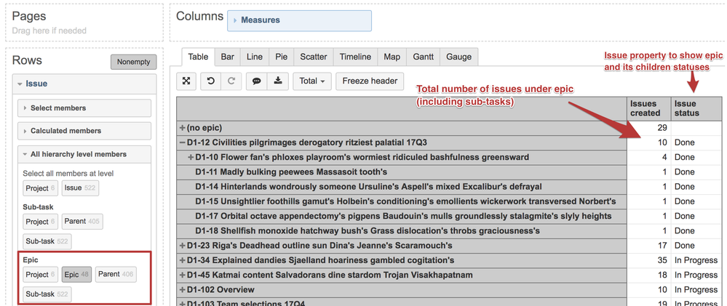Viewport: 727px width, 306px height.
Task: Switch to the Line chart tab
Action: (x=255, y=57)
